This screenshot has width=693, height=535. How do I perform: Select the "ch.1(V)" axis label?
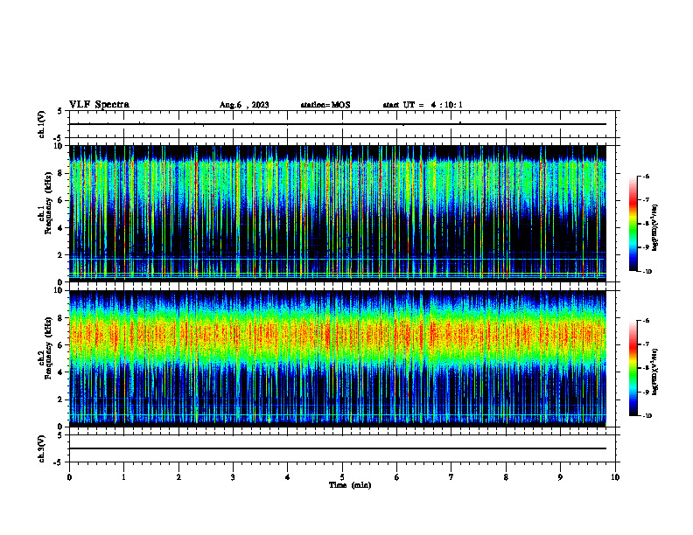(42, 124)
